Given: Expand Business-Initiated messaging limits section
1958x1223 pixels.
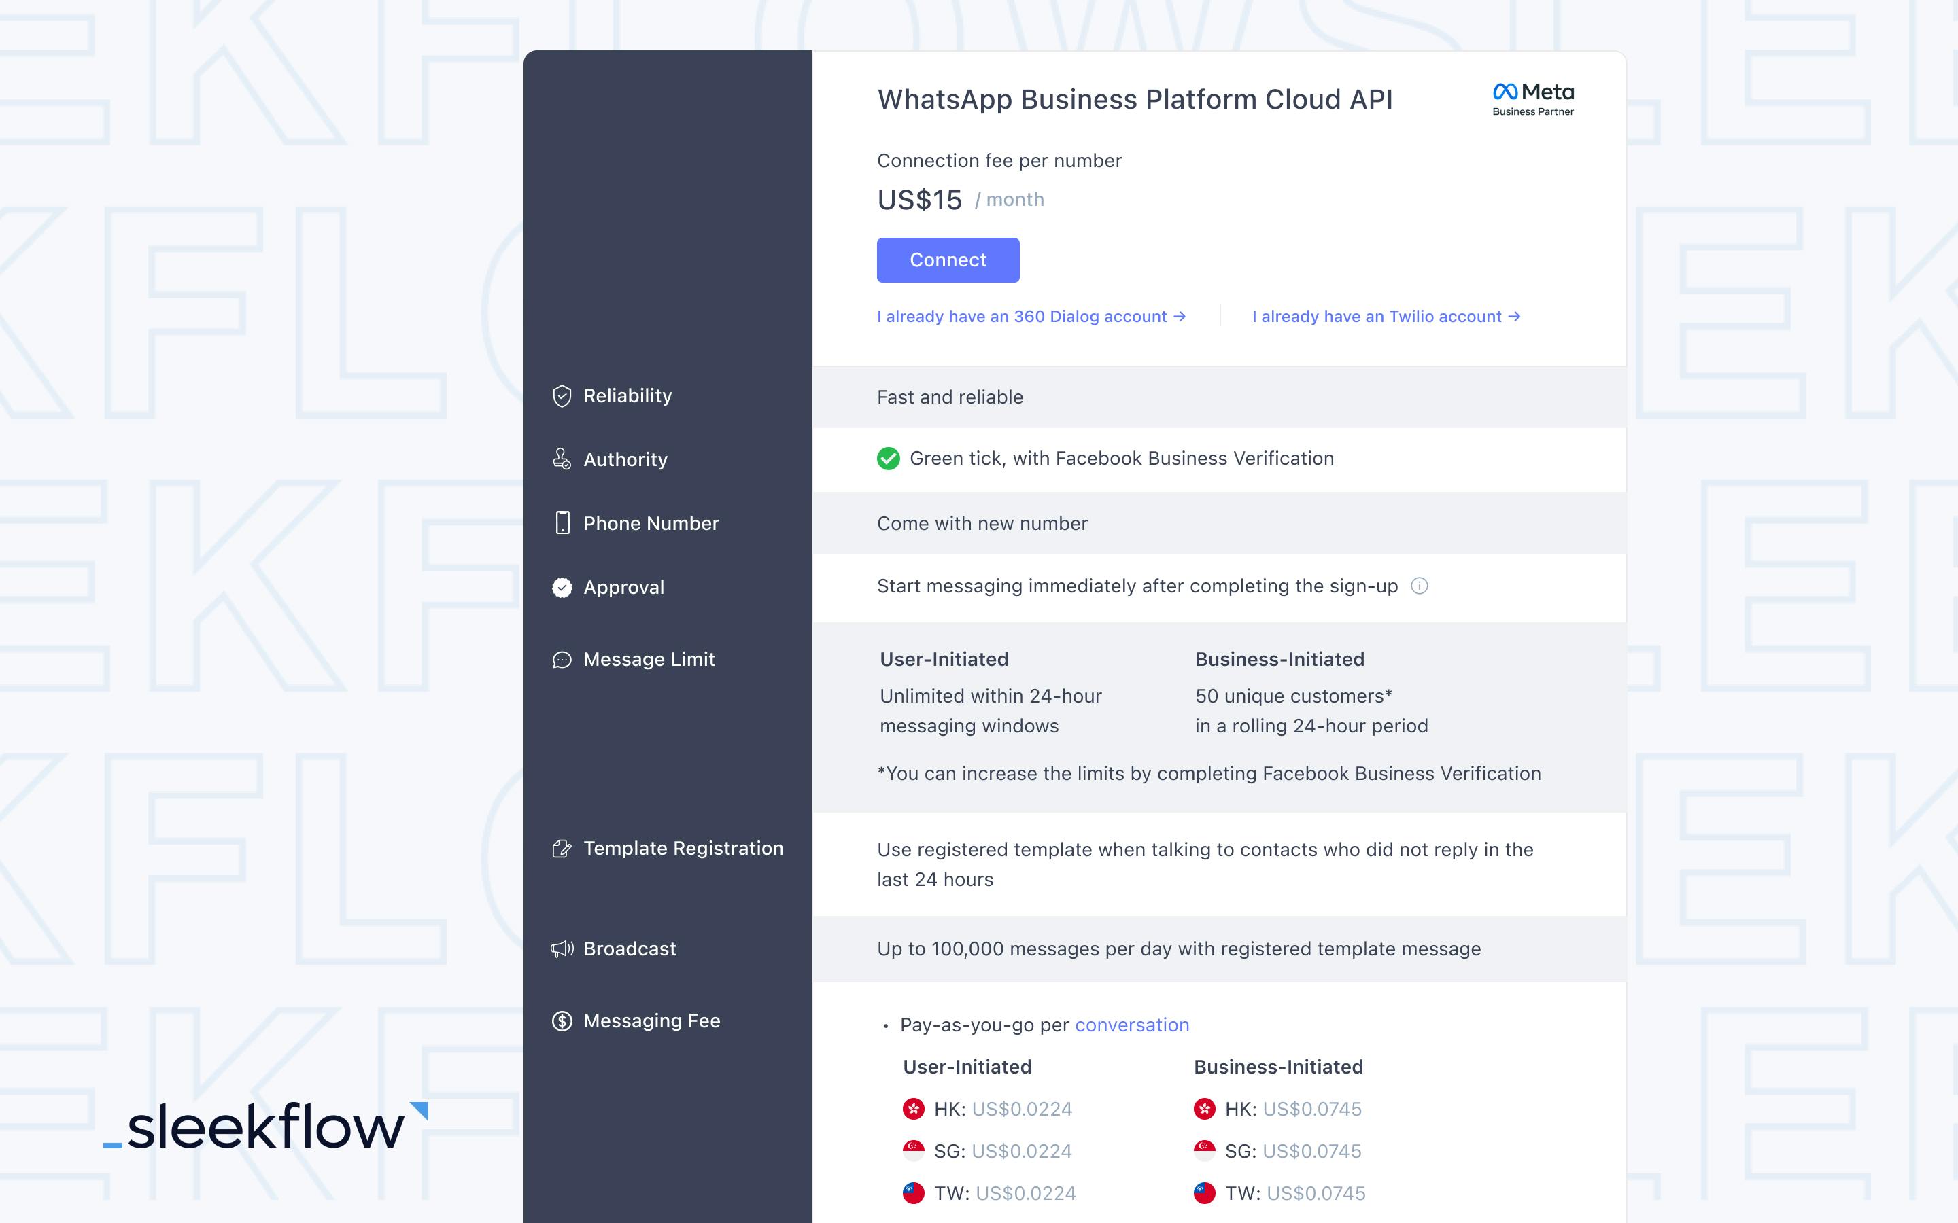Looking at the screenshot, I should (1279, 658).
